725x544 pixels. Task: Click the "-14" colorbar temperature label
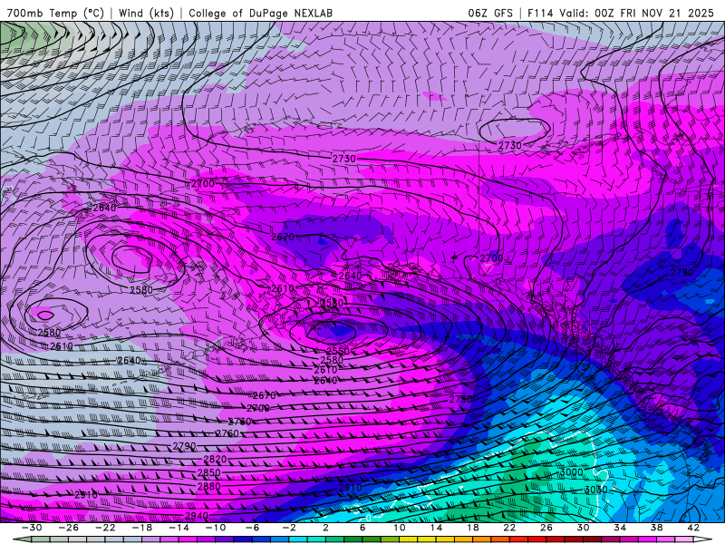[x=179, y=528]
